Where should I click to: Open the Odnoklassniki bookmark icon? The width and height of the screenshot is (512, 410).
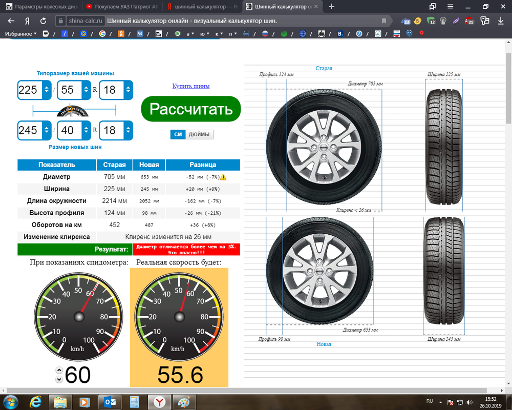point(121,33)
